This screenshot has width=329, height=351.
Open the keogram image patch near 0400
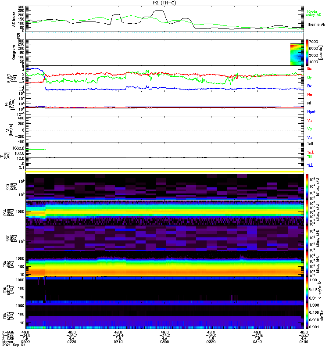[x=297, y=54]
